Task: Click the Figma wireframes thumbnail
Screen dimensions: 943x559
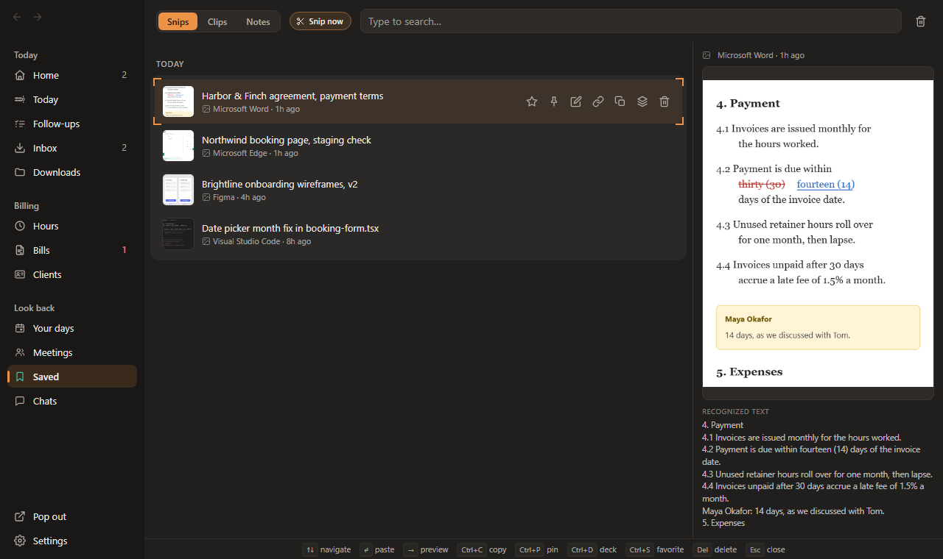Action: pos(178,190)
